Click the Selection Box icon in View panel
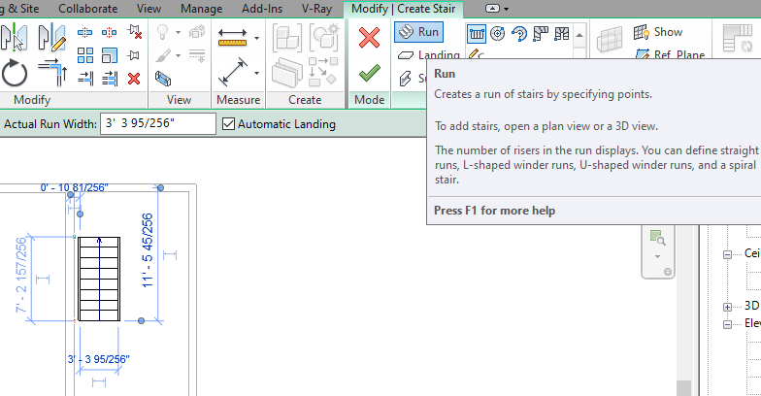Screen dimensions: 761x396 click(x=163, y=78)
